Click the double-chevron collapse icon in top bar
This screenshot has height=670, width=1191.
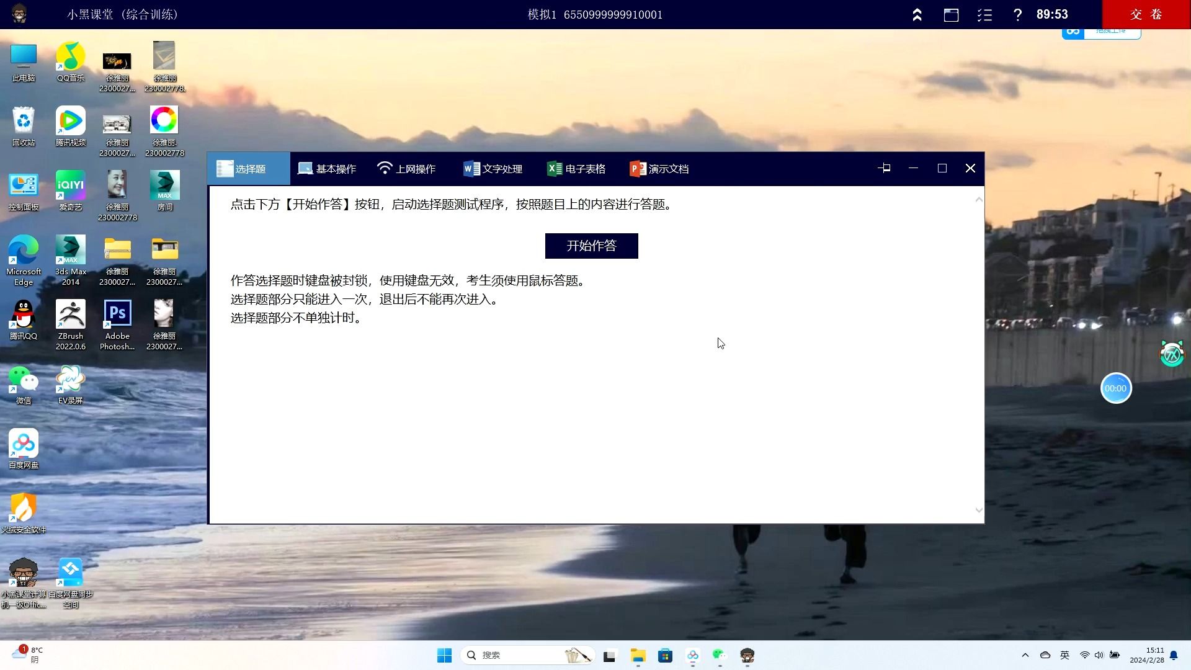click(917, 15)
